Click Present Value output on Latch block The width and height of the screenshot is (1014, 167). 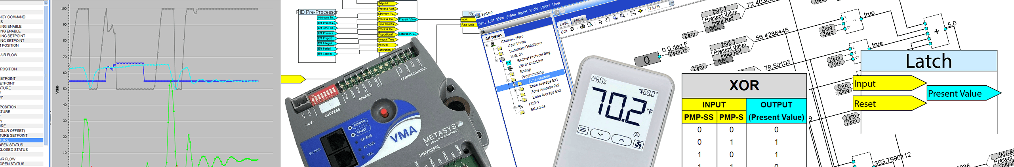[963, 93]
